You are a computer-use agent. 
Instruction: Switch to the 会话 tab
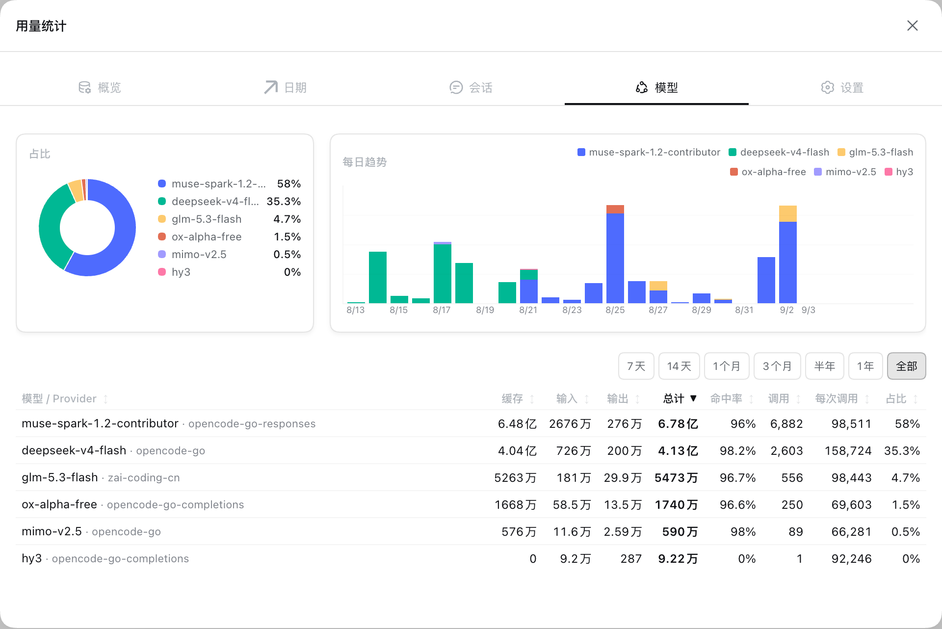tap(471, 87)
